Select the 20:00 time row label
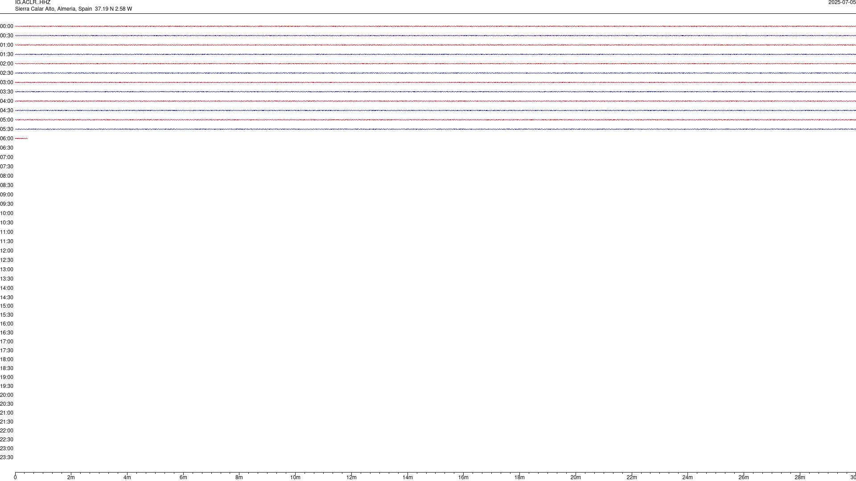The width and height of the screenshot is (856, 481). point(7,395)
